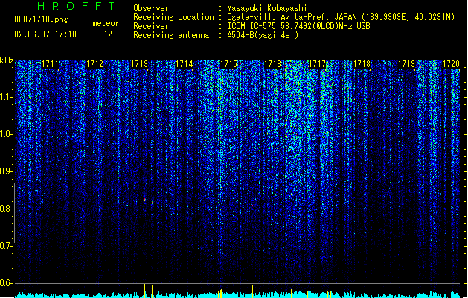Image resolution: width=468 pixels, height=298 pixels.
Task: Click the 1716 time marker
Action: point(273,64)
